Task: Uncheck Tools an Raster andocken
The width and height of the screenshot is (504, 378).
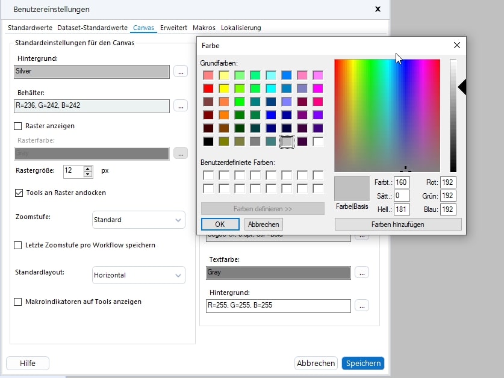Action: point(18,193)
